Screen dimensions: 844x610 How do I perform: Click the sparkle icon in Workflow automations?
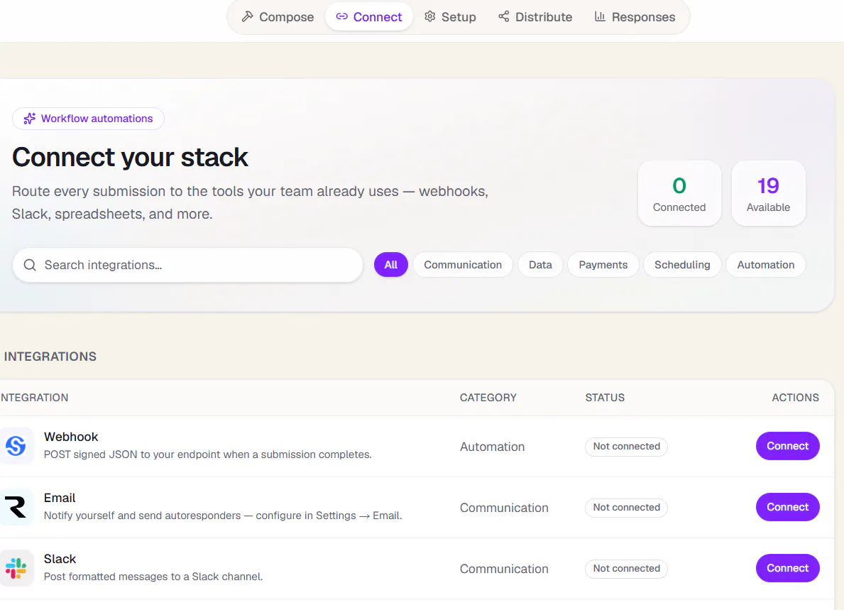[x=30, y=119]
